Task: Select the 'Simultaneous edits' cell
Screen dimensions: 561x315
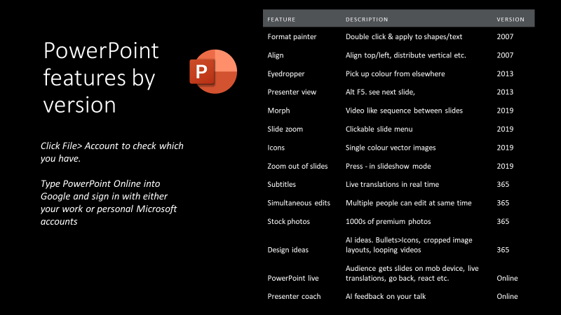Action: pos(299,203)
